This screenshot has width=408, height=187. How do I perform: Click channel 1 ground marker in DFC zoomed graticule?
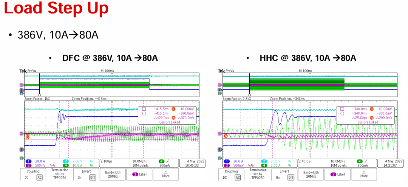click(22, 150)
